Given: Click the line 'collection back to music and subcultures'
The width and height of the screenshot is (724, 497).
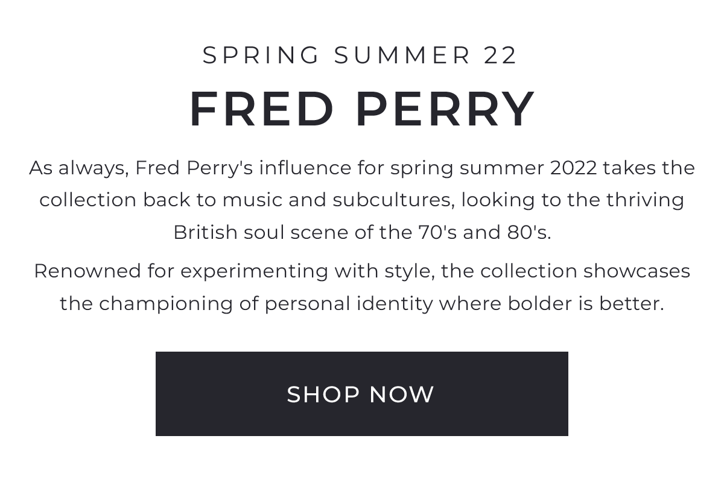Looking at the screenshot, I should coord(362,200).
